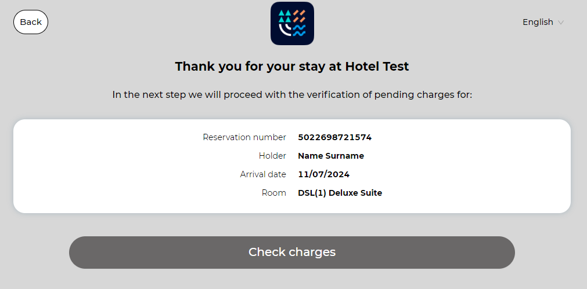Click the DSL(1) Deluxe Suite room value
Image resolution: width=587 pixels, height=289 pixels.
[x=340, y=193]
